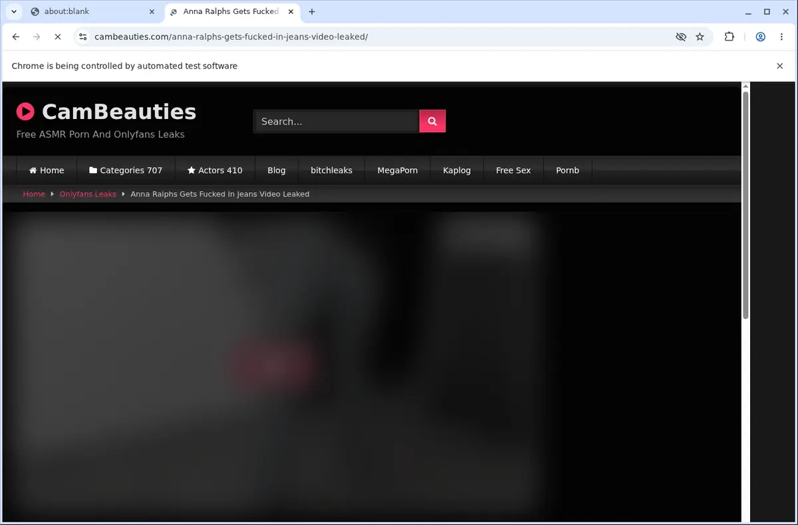This screenshot has height=525, width=798.
Task: Submit search with the magnifier button
Action: pyautogui.click(x=432, y=121)
